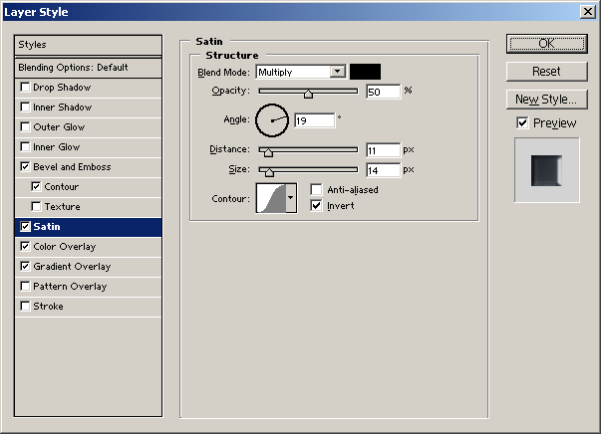
Task: Expand the Contour picker arrow
Action: click(x=291, y=198)
